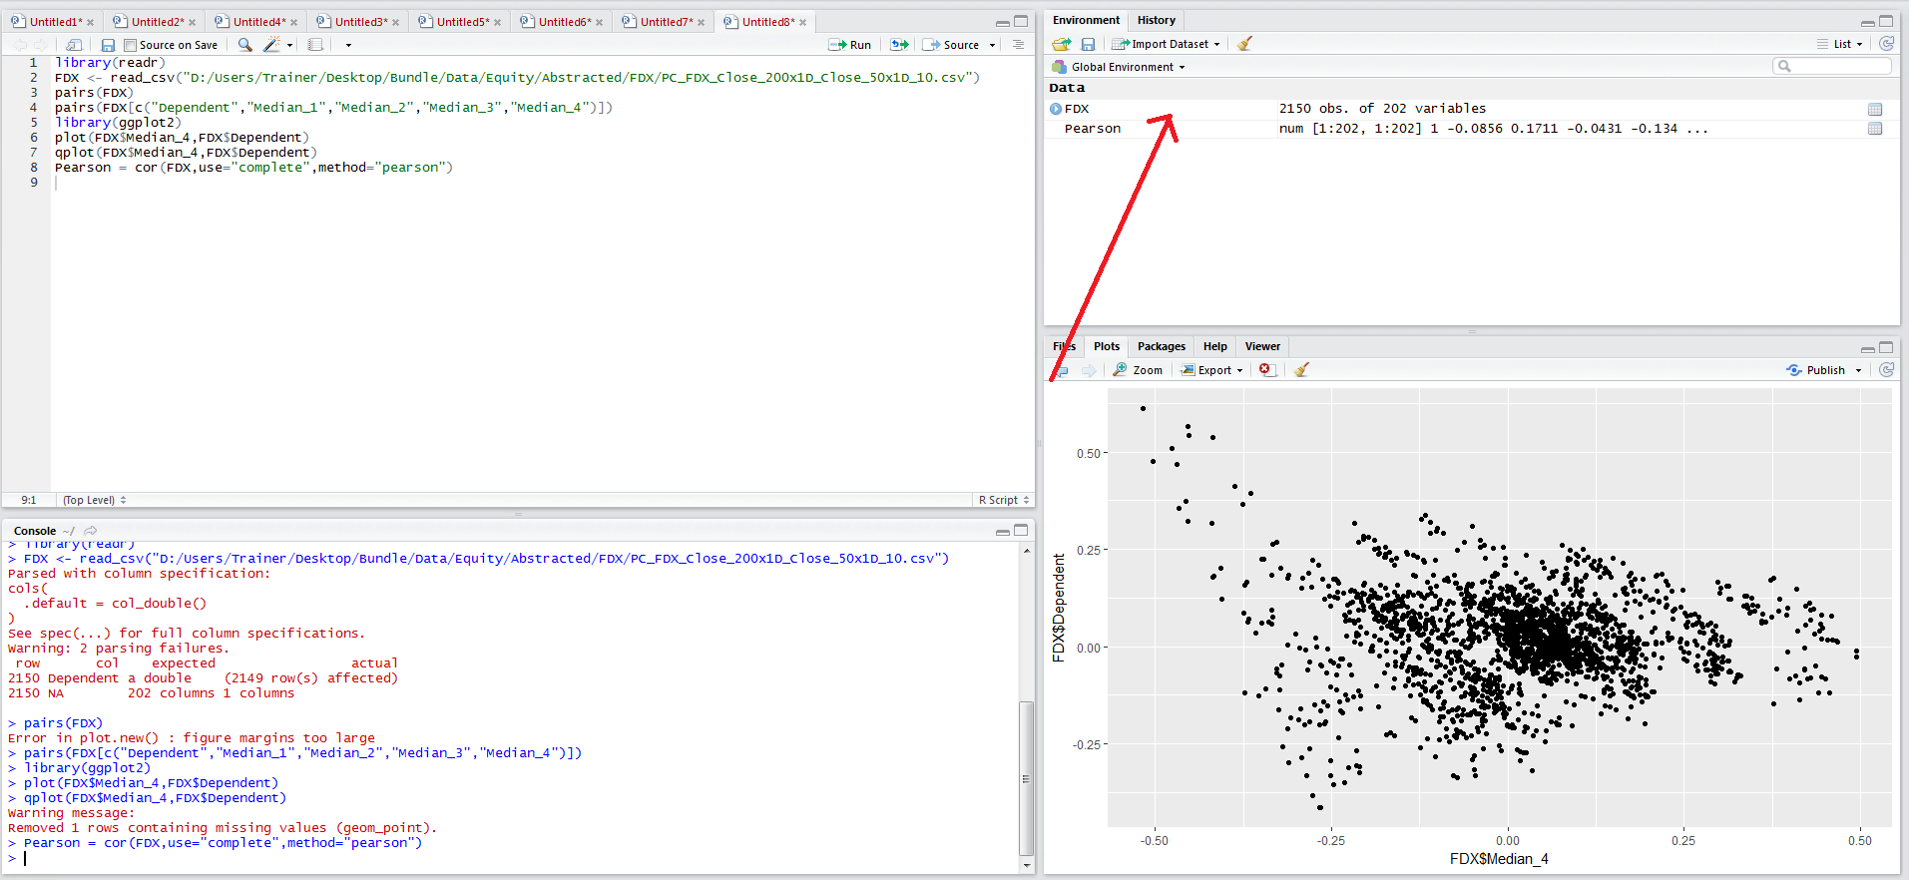Open the code tools magic wand
Image resolution: width=1909 pixels, height=880 pixels.
point(271,45)
